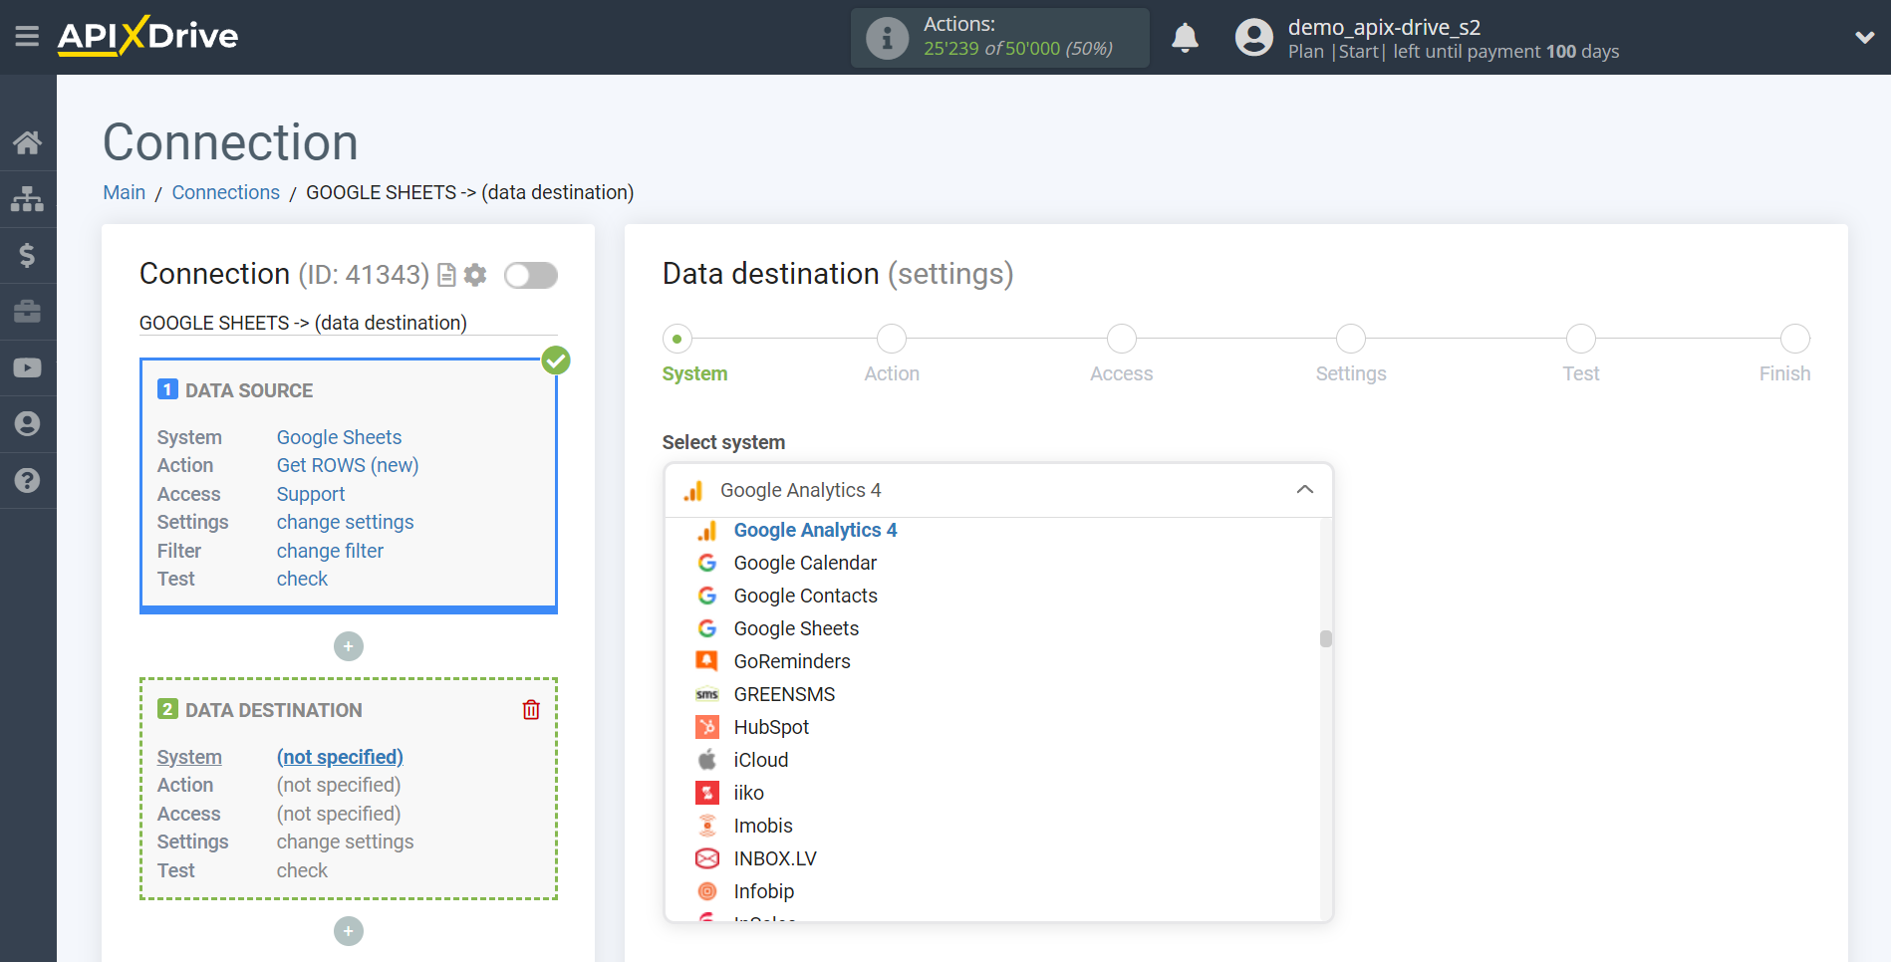Open the notifications bell icon
The height and width of the screenshot is (962, 1891).
(x=1185, y=37)
